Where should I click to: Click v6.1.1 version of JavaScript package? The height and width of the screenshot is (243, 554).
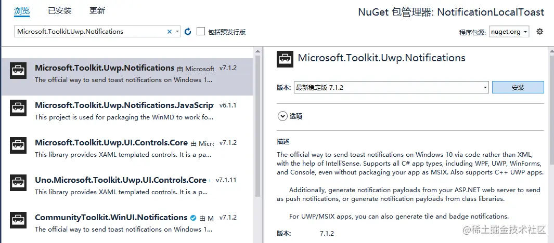point(228,105)
